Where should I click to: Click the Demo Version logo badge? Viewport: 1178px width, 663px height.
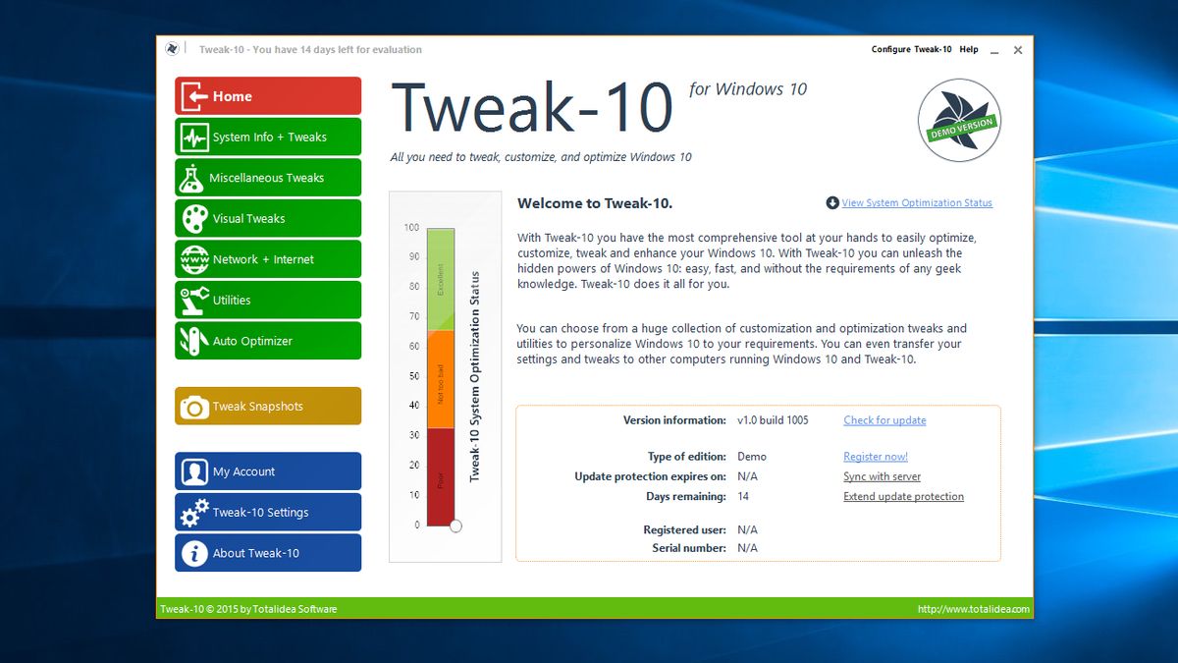click(x=959, y=121)
